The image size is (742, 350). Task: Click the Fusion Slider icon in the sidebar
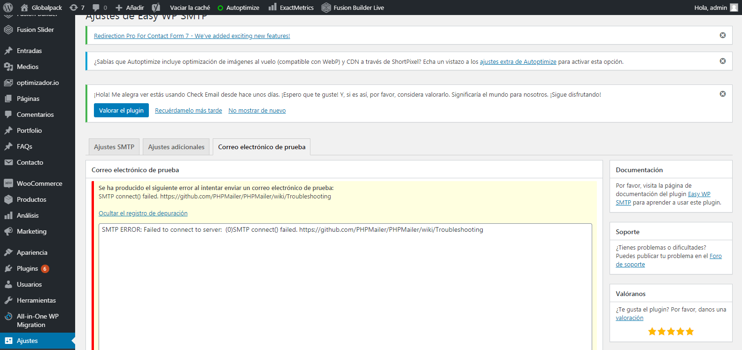pos(8,30)
